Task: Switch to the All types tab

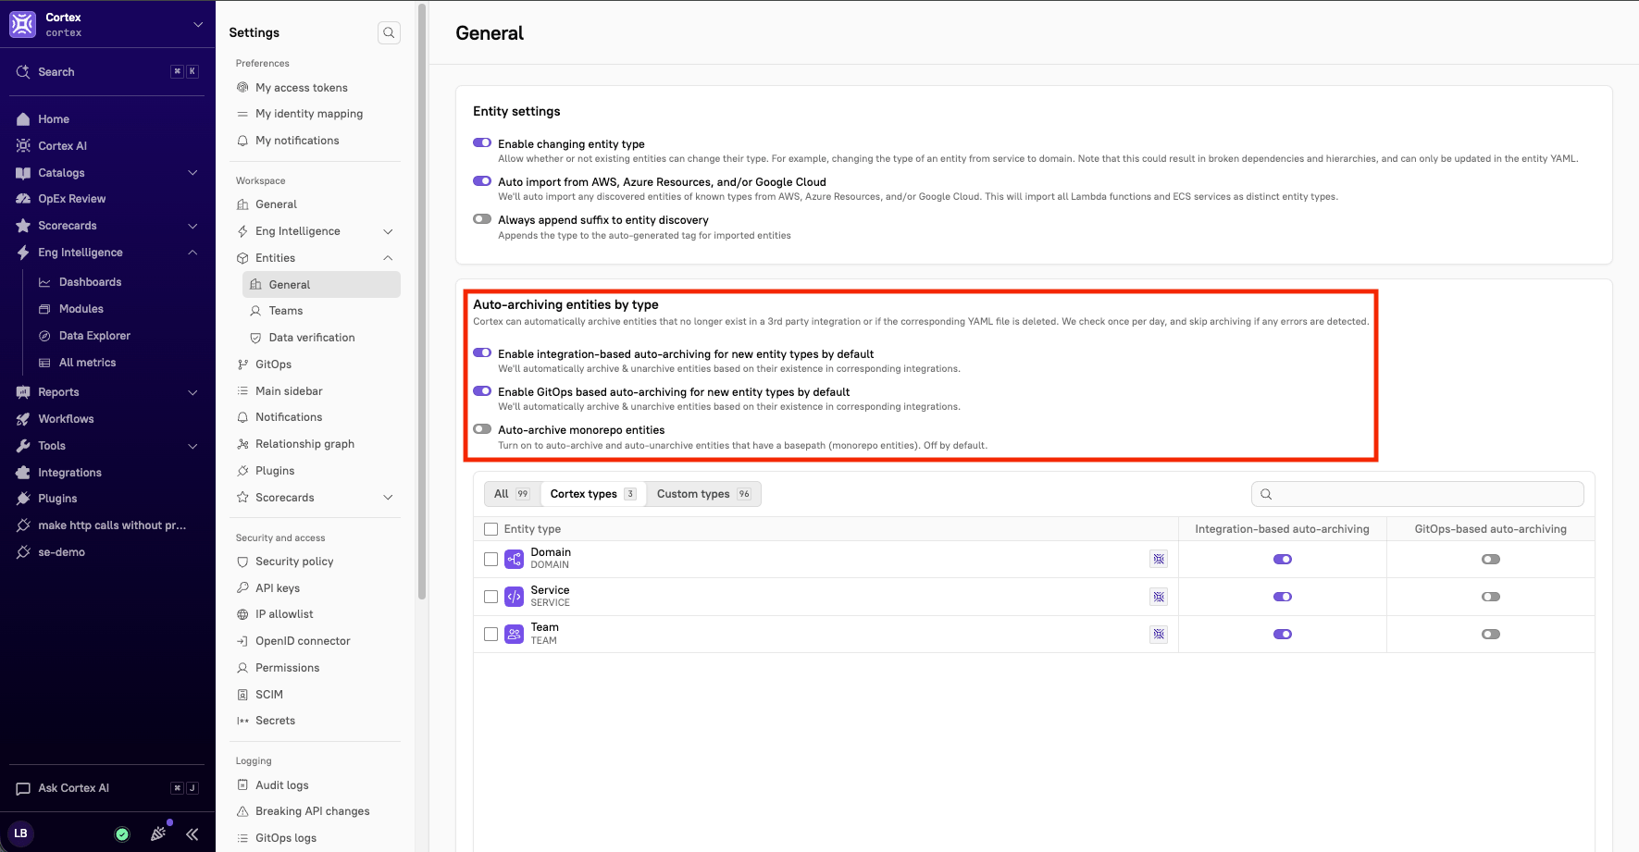Action: (x=511, y=494)
